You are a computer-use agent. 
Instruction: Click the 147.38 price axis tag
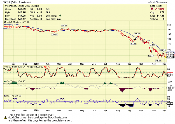click(x=171, y=57)
